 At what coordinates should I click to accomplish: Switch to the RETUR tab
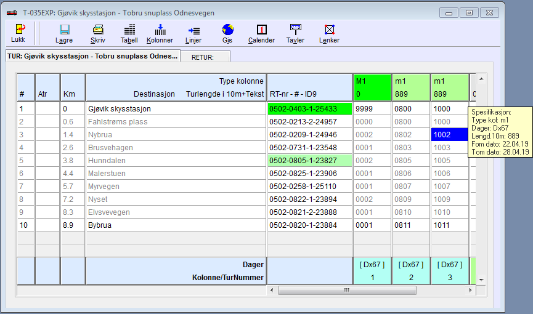pos(205,57)
